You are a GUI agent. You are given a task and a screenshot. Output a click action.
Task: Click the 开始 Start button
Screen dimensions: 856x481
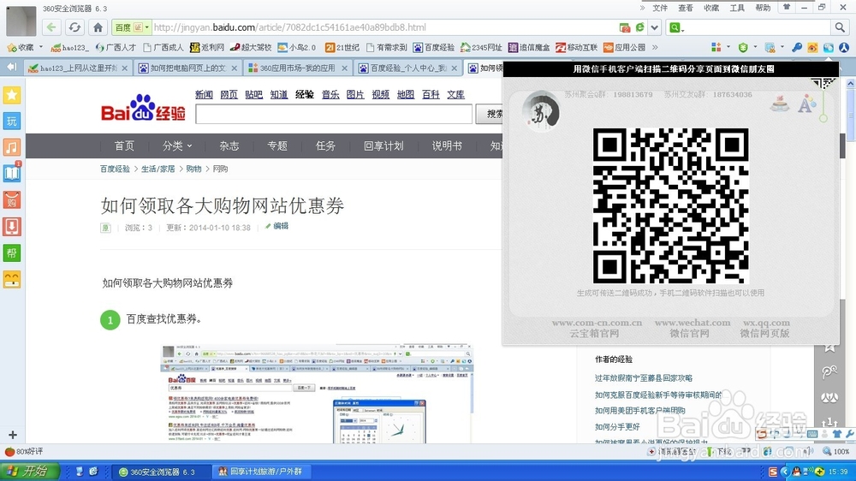click(x=29, y=472)
